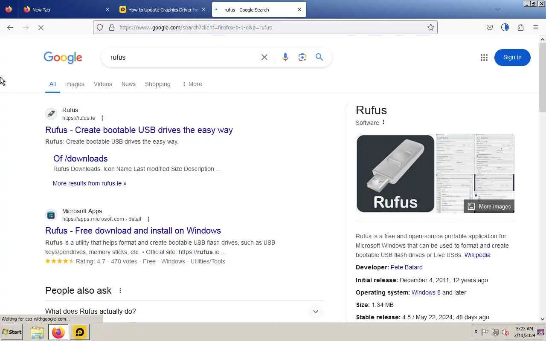The image size is (546, 341).
Task: Click the More images button
Action: tap(489, 206)
